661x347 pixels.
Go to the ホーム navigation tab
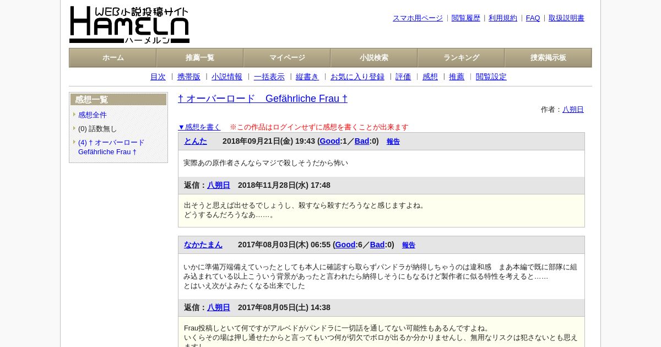(113, 58)
